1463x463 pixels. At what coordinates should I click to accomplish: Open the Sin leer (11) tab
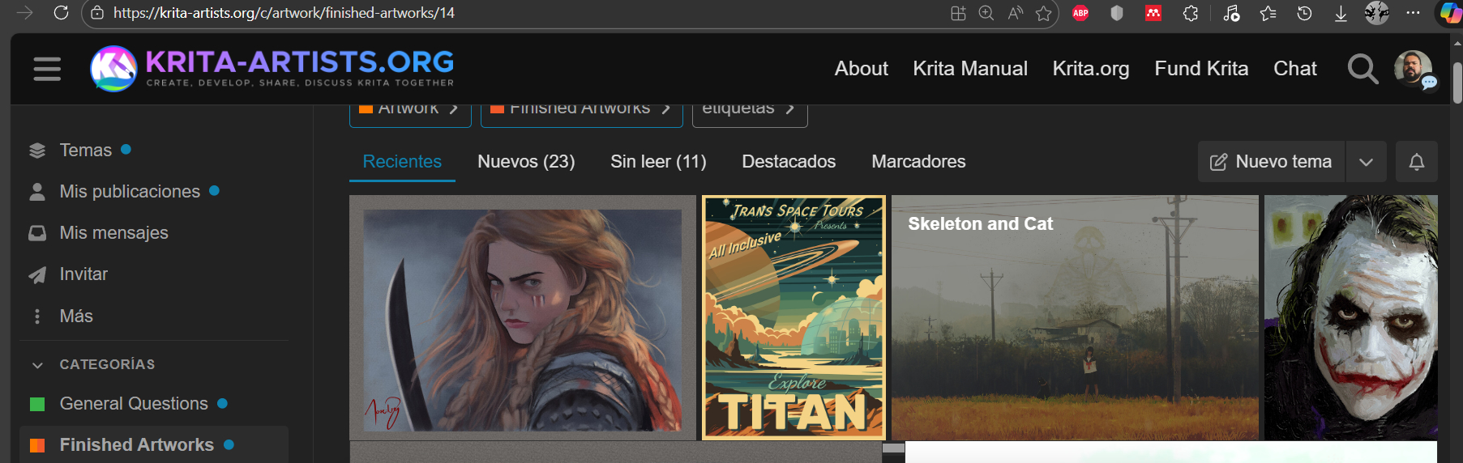click(x=658, y=162)
